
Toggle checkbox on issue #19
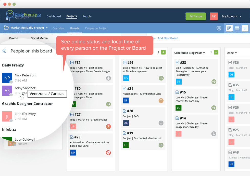pyautogui.click(x=124, y=133)
